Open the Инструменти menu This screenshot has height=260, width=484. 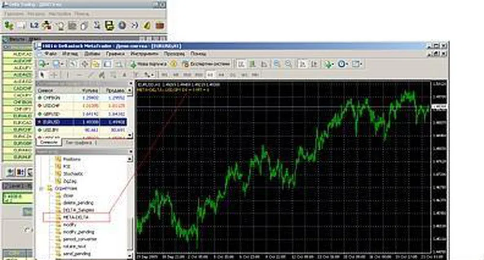click(x=144, y=54)
